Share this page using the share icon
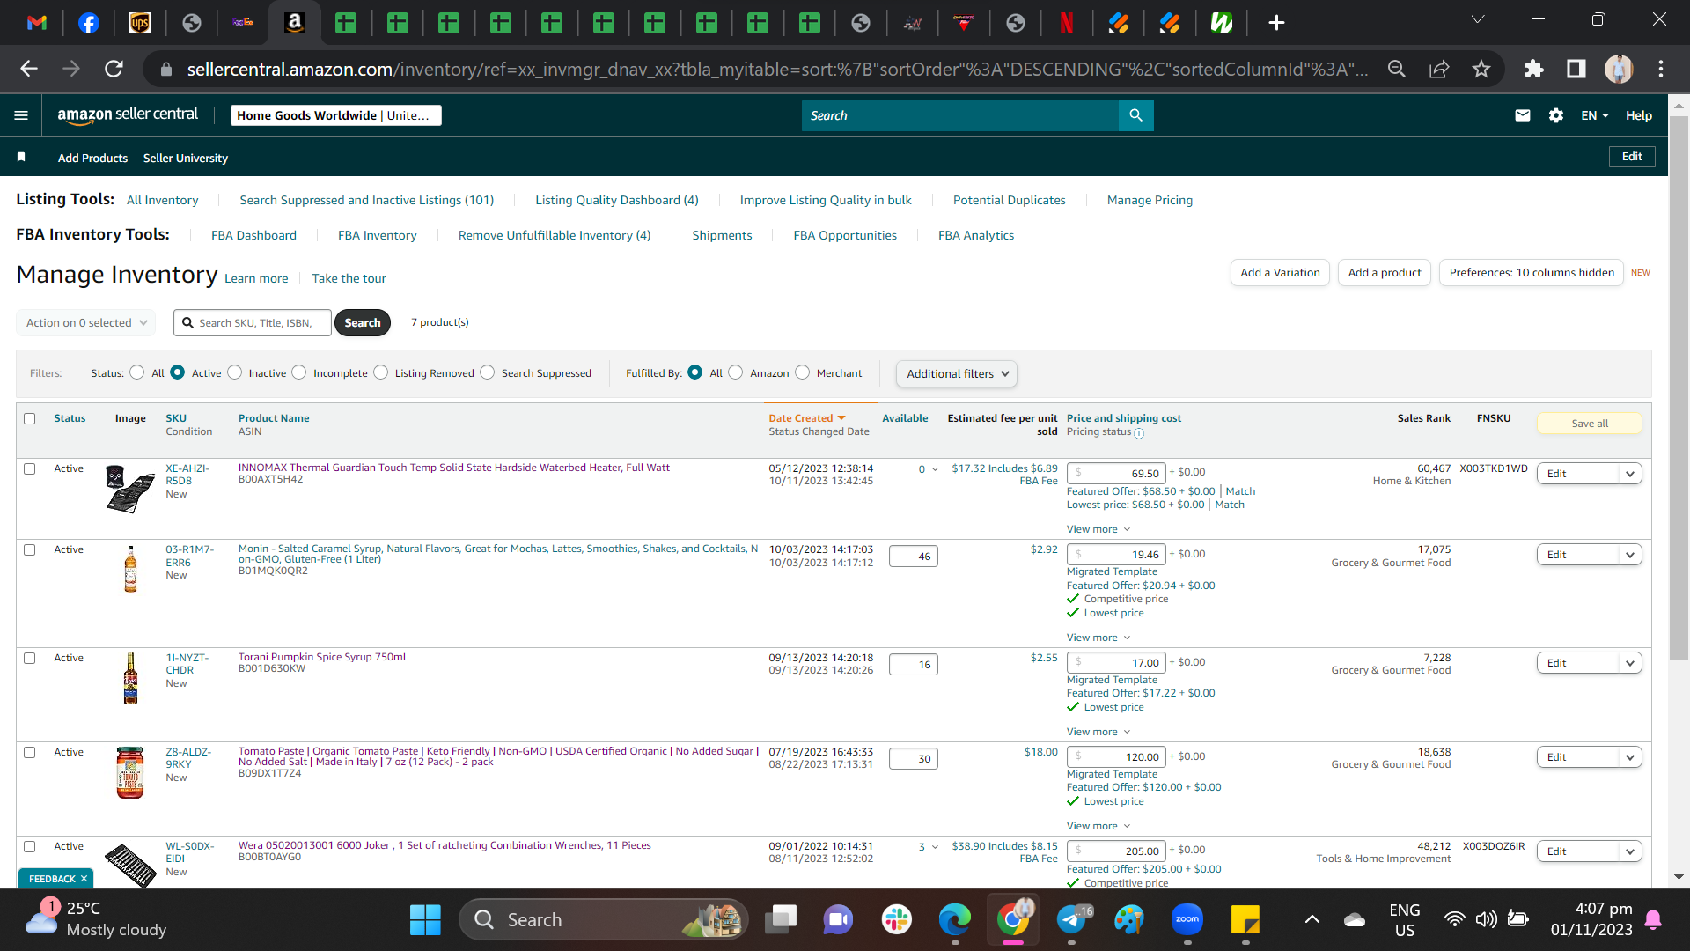This screenshot has height=951, width=1690. [1439, 69]
